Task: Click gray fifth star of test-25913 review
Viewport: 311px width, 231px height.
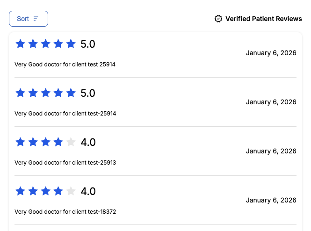Action: coord(71,142)
